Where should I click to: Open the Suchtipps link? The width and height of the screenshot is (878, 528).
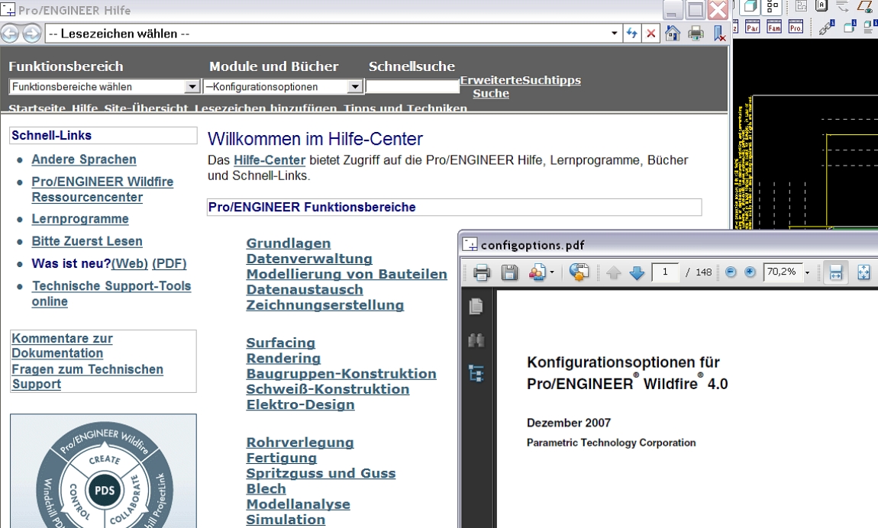click(551, 80)
